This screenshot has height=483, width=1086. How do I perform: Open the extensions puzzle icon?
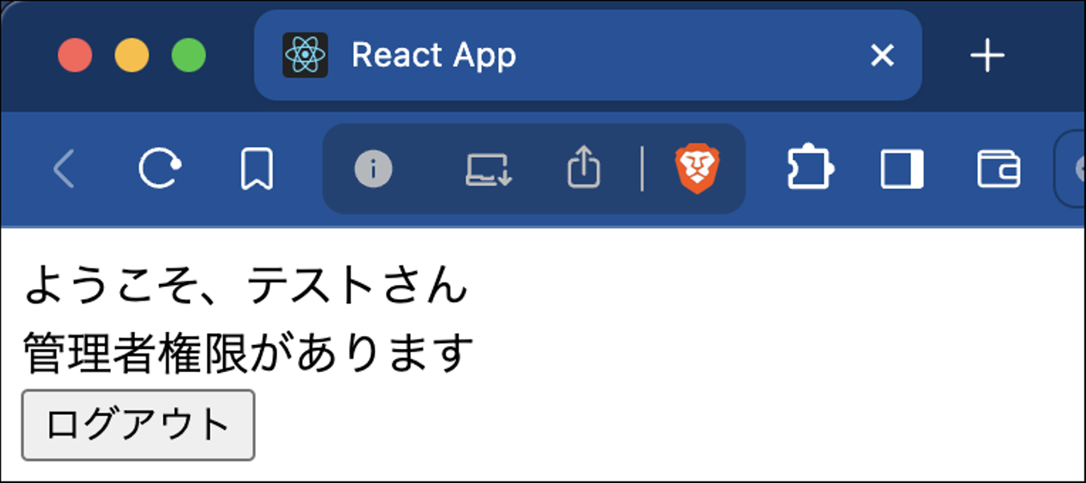811,167
